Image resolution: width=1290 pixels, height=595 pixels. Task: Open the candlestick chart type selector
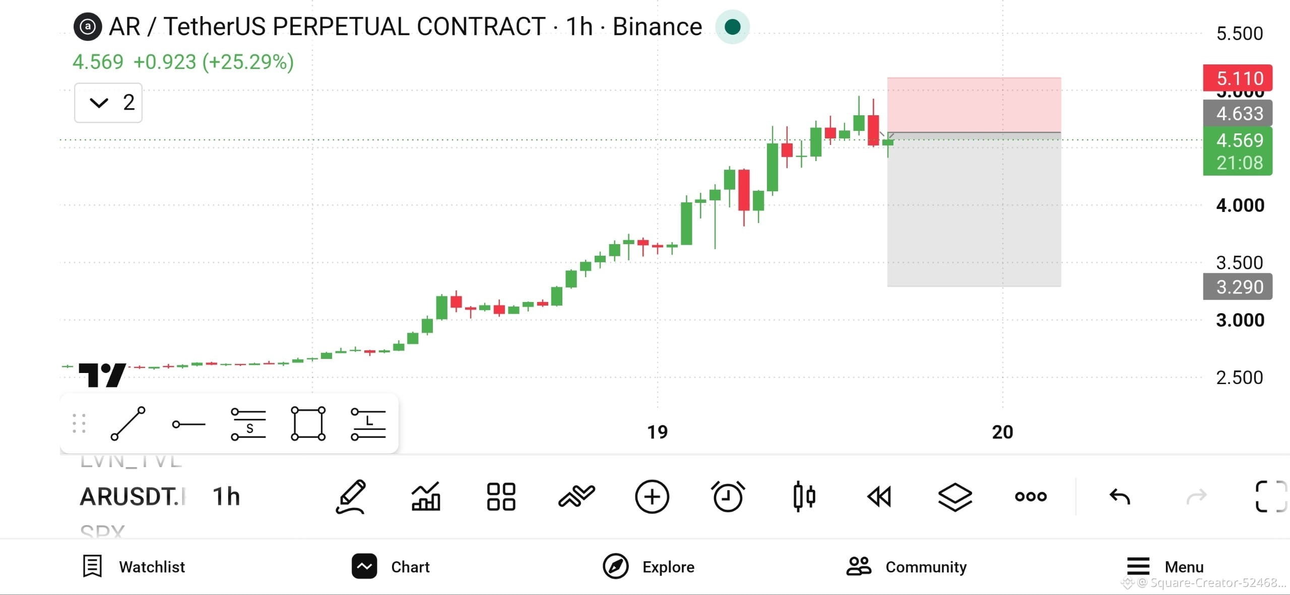coord(804,496)
